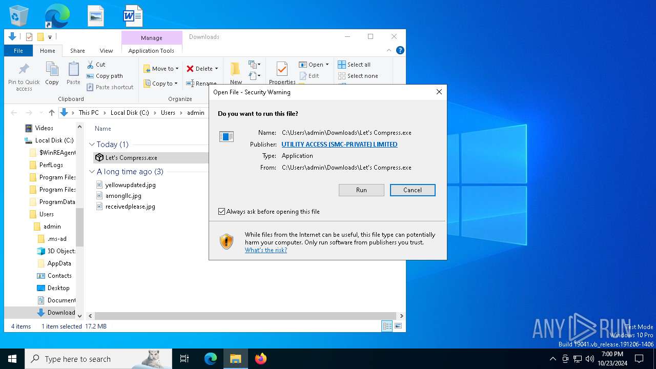Viewport: 656px width, 369px height.
Task: Minimize the ribbon with the chevron
Action: tap(389, 50)
